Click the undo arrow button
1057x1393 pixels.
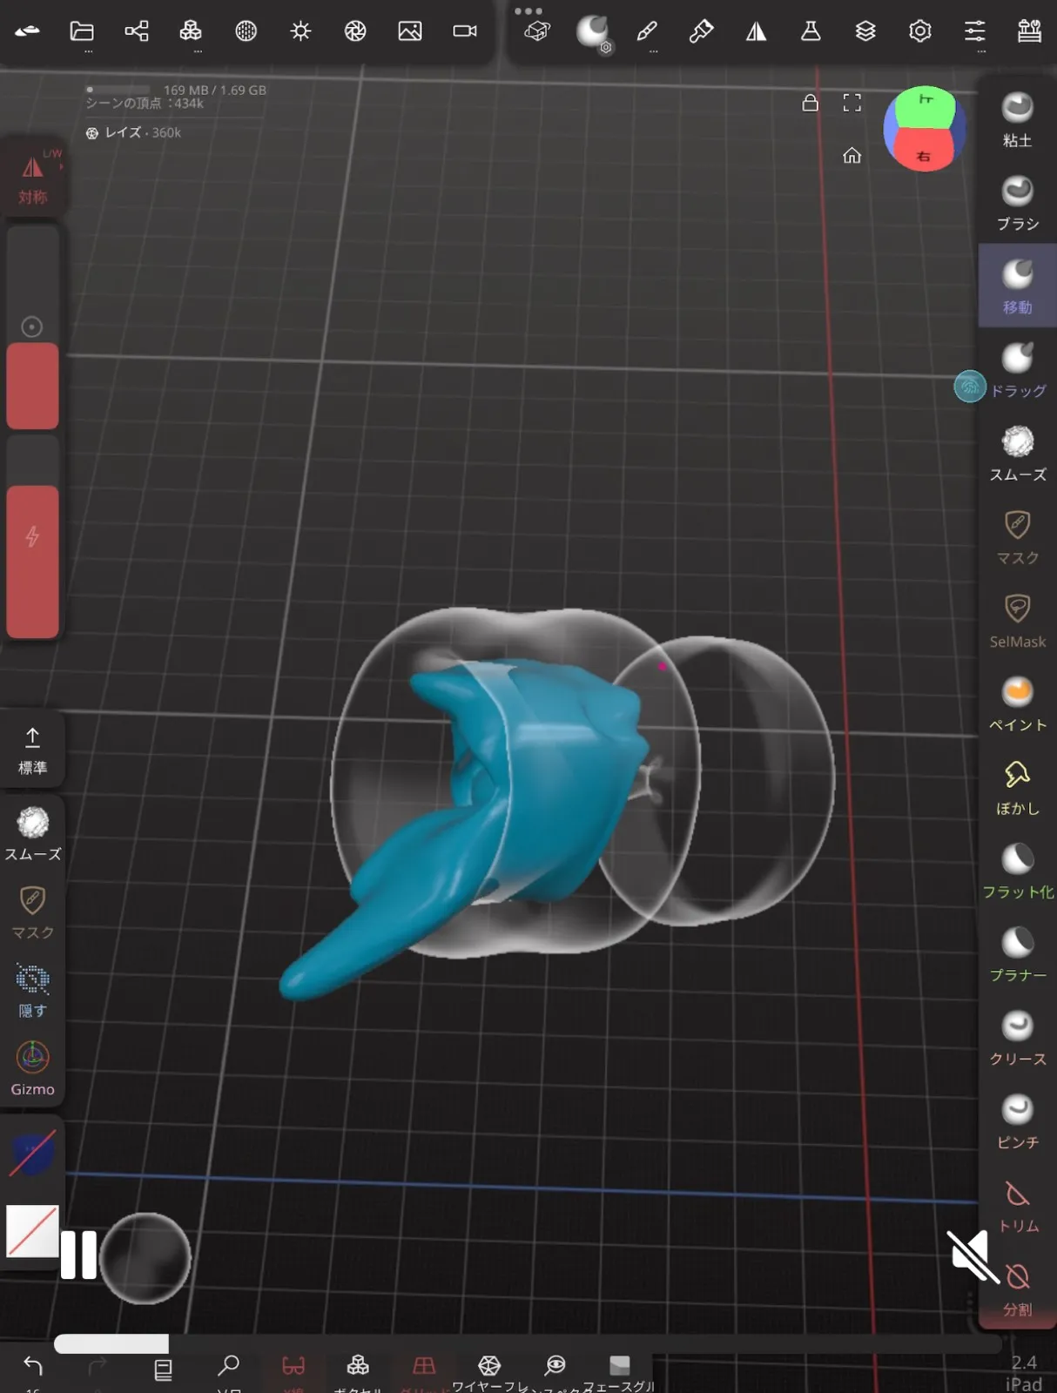(x=33, y=1366)
